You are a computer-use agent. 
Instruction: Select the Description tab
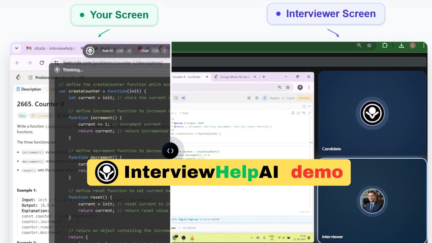click(29, 89)
